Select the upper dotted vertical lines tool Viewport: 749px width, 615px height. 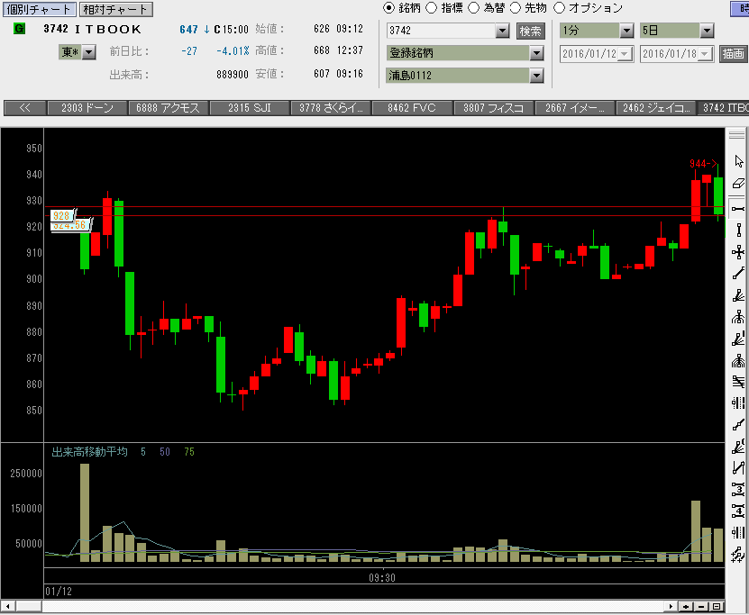coord(738,403)
